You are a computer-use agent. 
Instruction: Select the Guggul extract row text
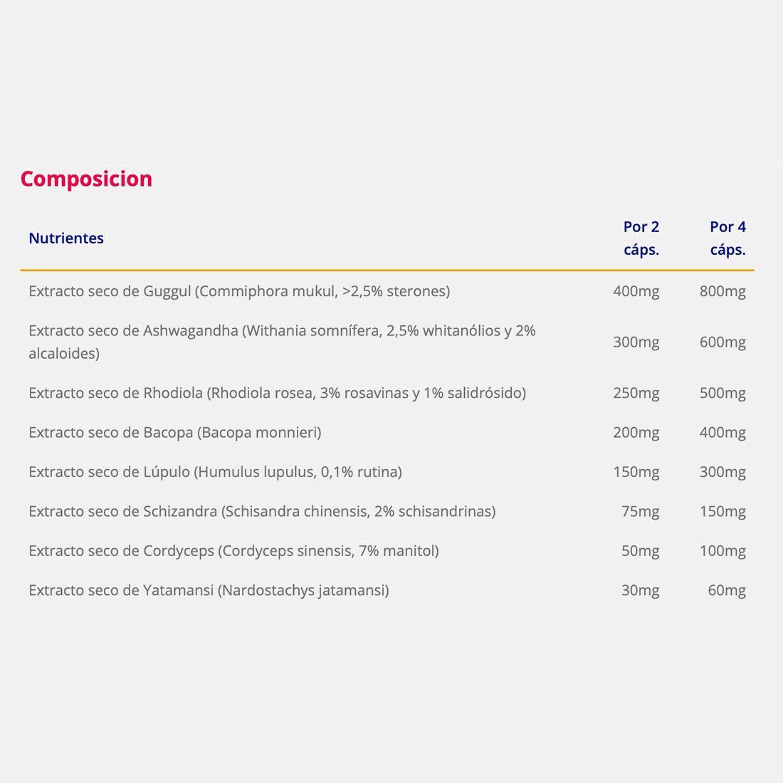tap(239, 291)
